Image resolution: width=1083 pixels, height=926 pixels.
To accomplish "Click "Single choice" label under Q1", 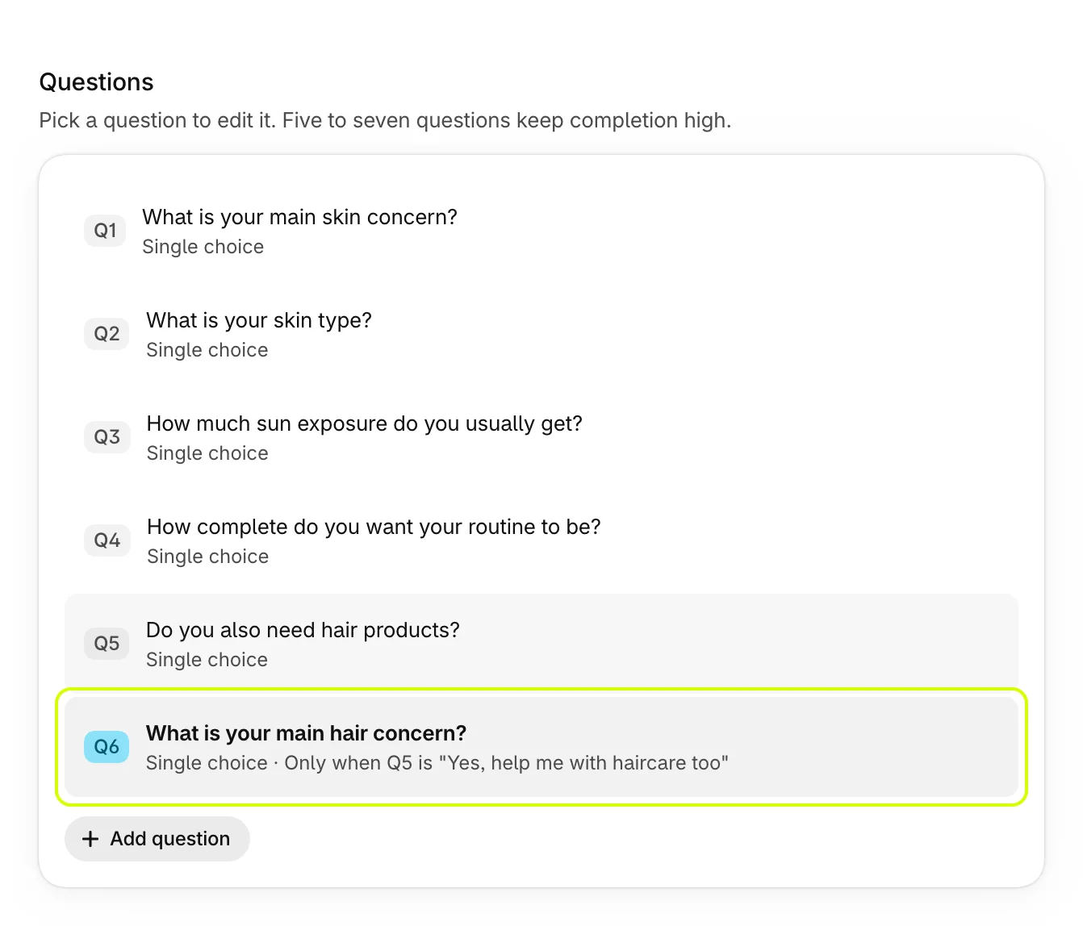I will (203, 247).
